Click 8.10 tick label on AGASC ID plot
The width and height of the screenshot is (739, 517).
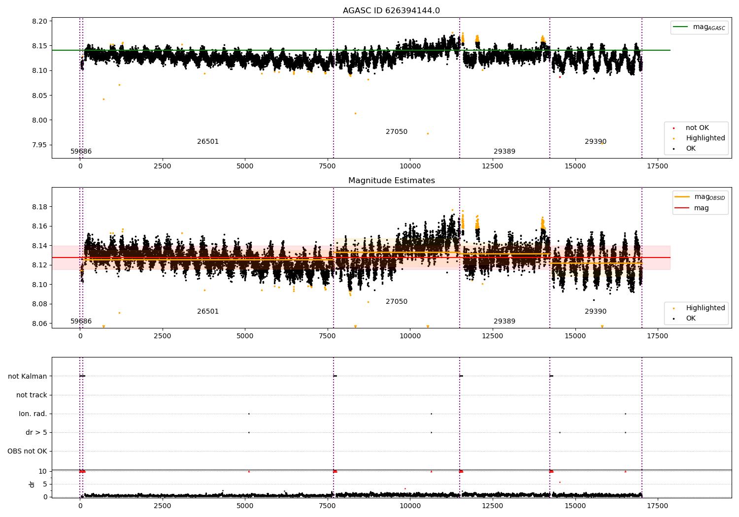pyautogui.click(x=40, y=71)
